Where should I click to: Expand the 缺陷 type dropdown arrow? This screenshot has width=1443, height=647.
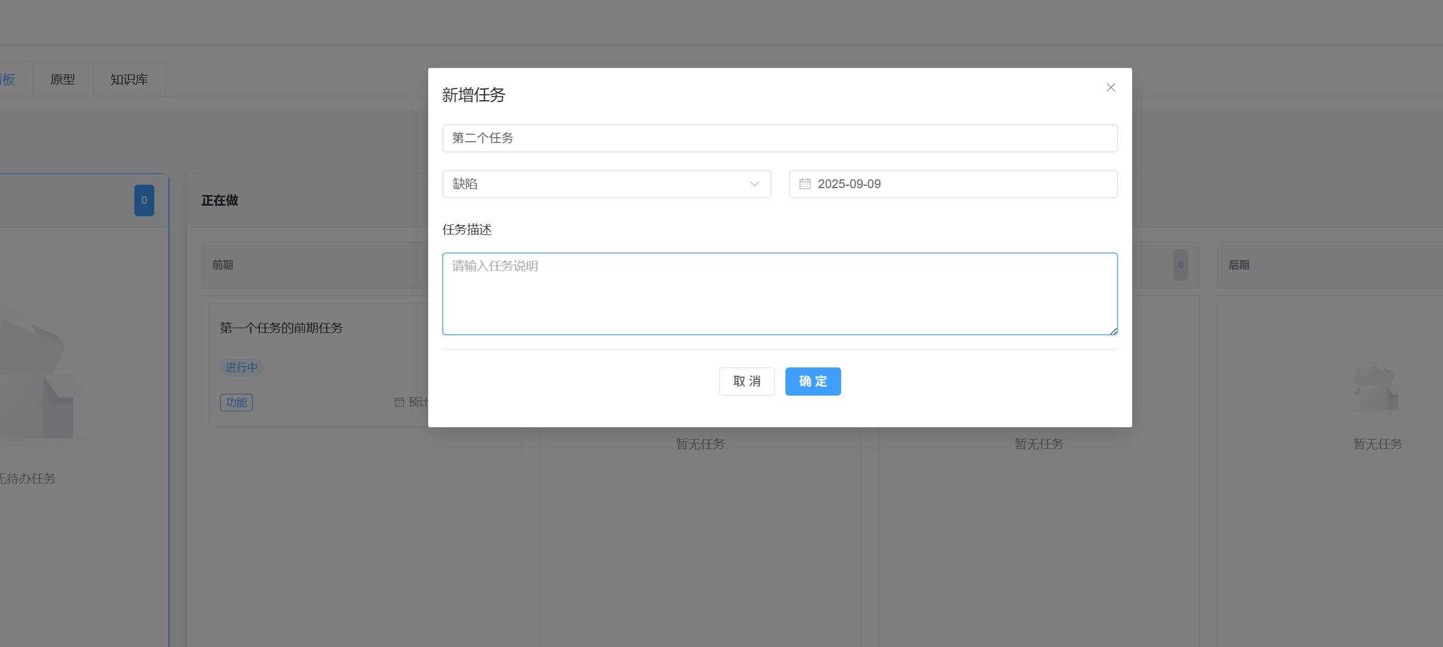pyautogui.click(x=754, y=184)
